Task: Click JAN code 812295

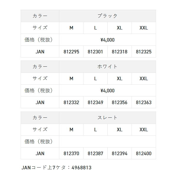Action: 71,52
